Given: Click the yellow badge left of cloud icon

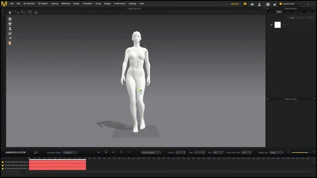Looking at the screenshot, I should (235, 4).
